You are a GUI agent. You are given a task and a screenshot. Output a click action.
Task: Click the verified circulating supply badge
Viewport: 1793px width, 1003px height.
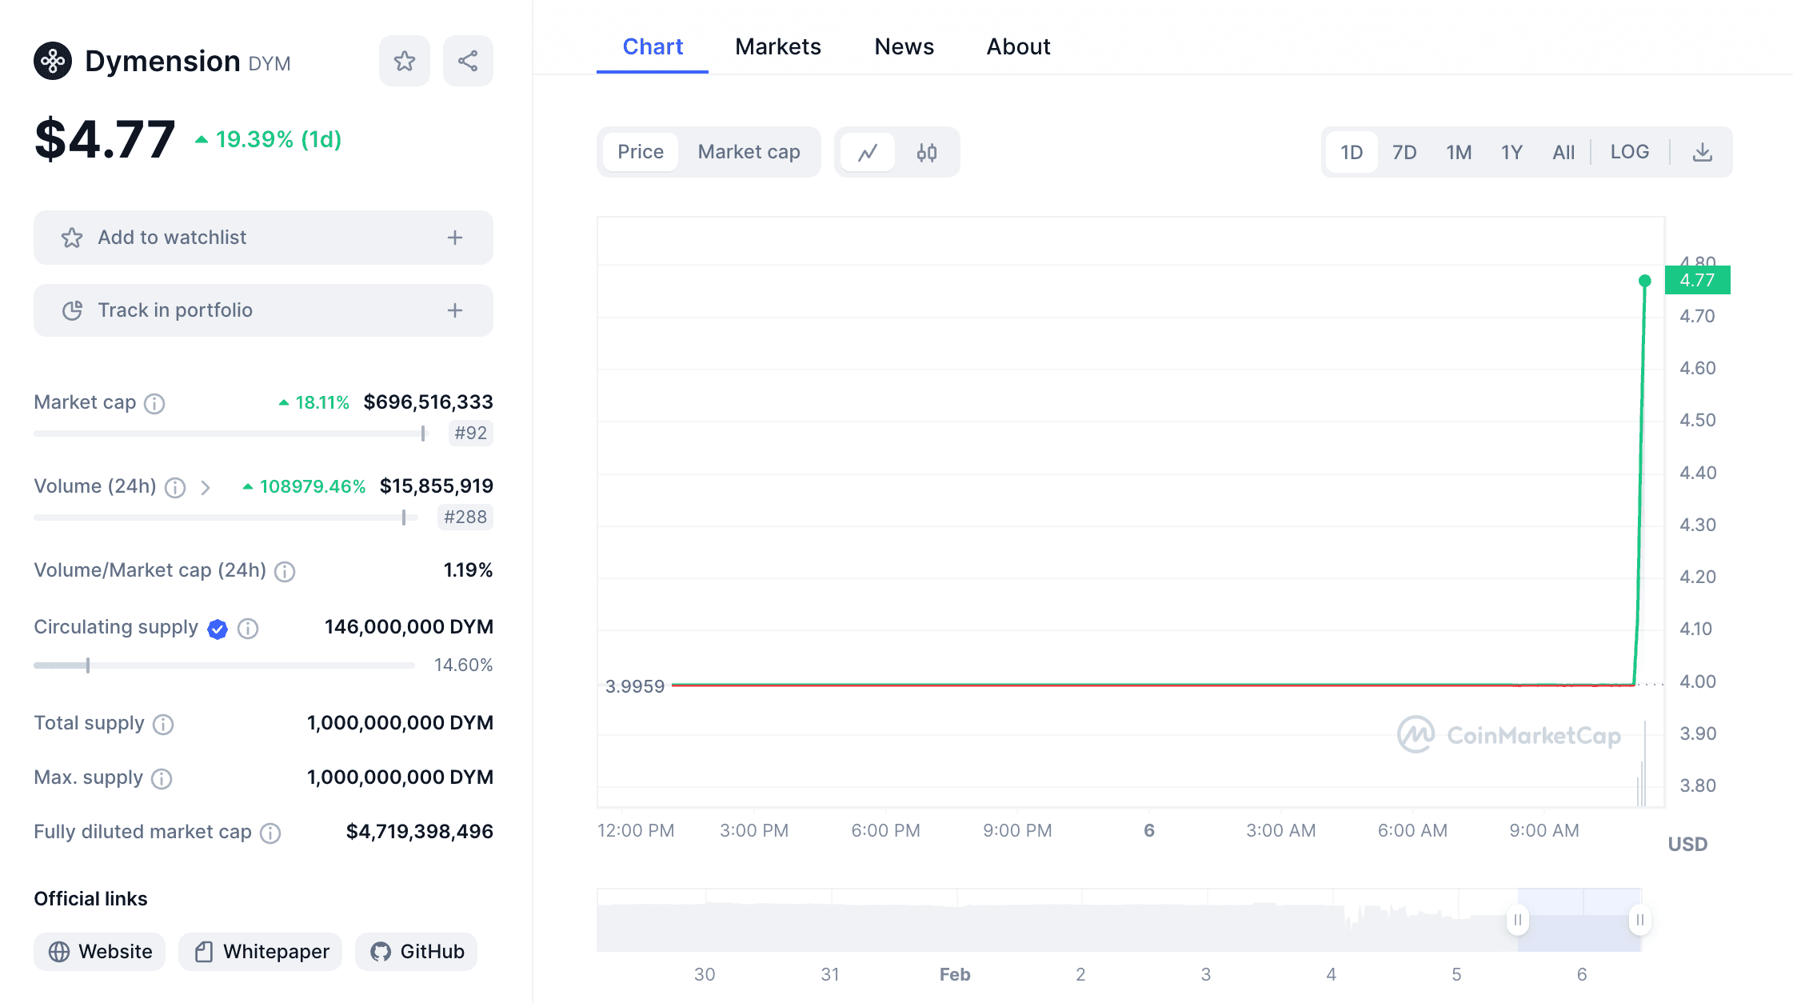click(x=218, y=629)
